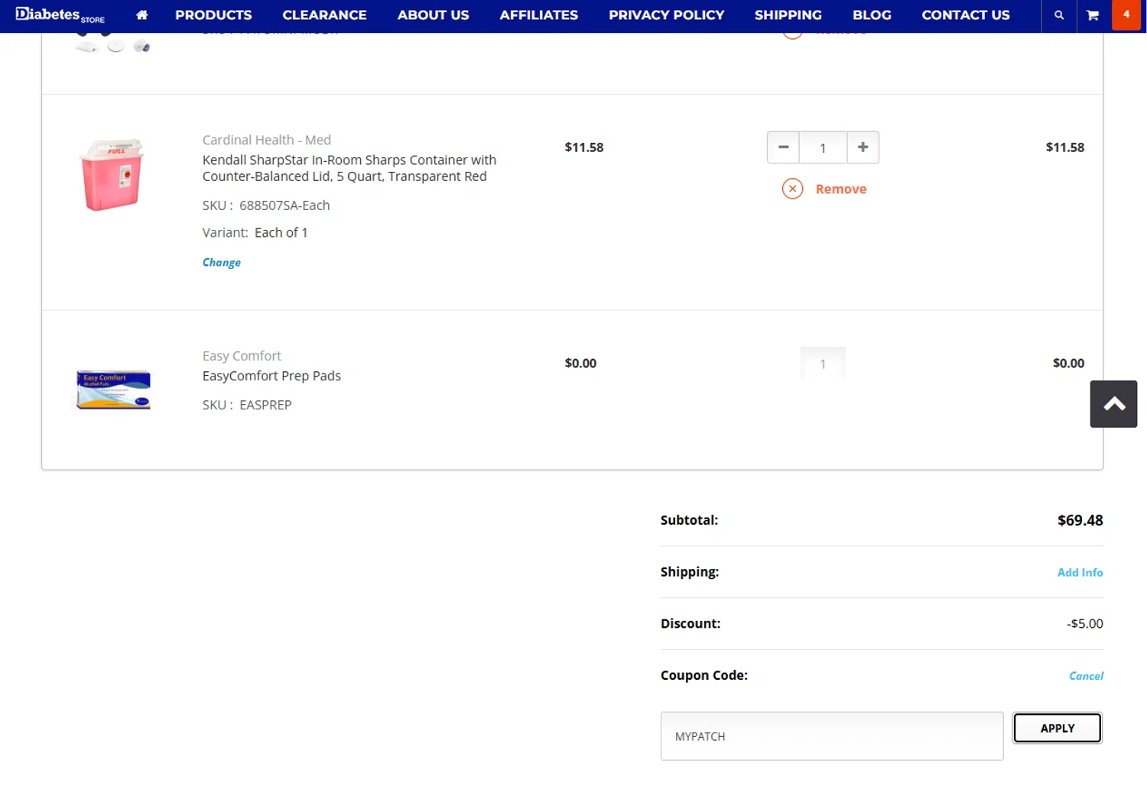
Task: Click the Remove circle-x icon for Sharps Container
Action: click(x=792, y=189)
